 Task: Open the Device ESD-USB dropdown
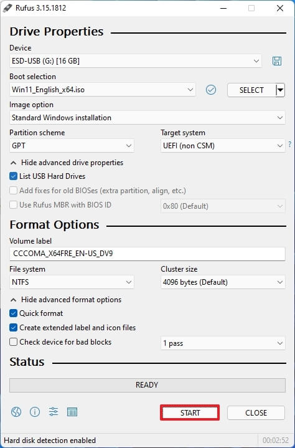click(136, 61)
